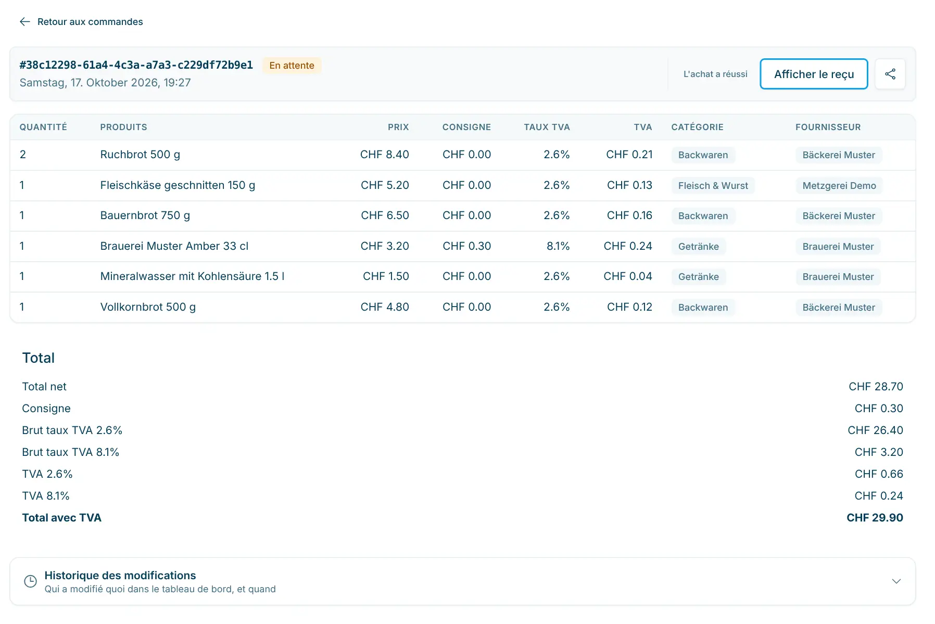Click the Total avec TVA amount CHF 29.90
The image size is (935, 624).
click(875, 518)
